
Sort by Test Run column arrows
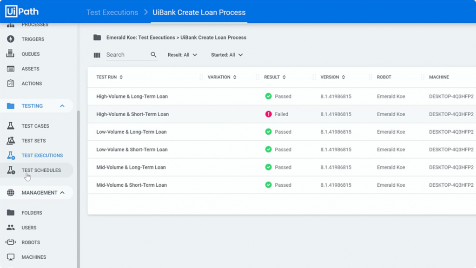(121, 77)
